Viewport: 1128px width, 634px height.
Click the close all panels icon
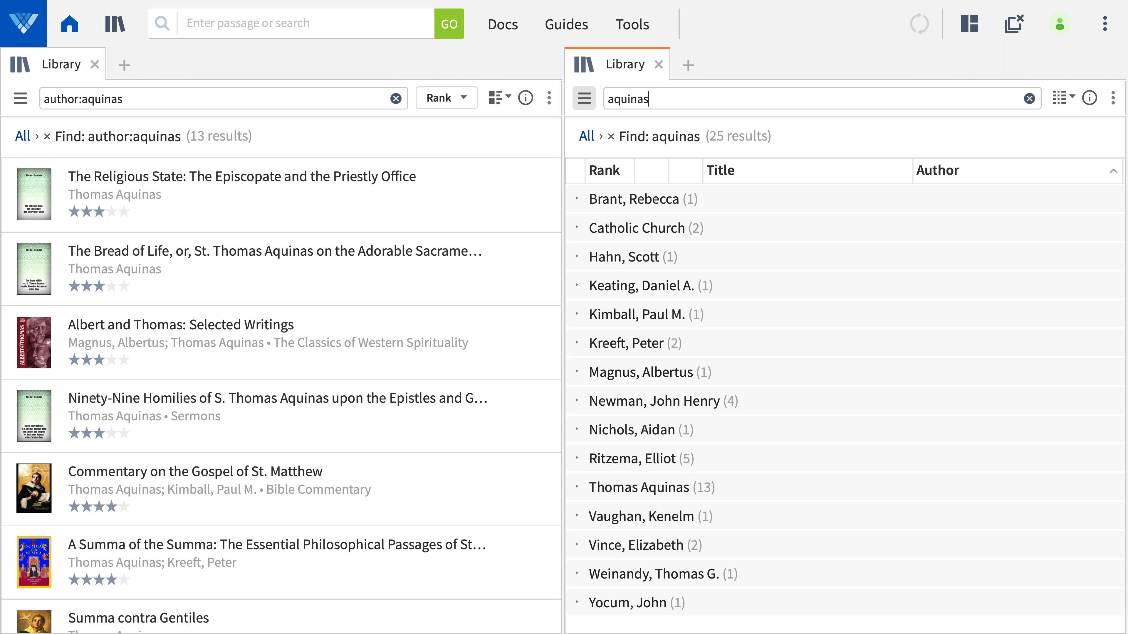(x=1014, y=23)
